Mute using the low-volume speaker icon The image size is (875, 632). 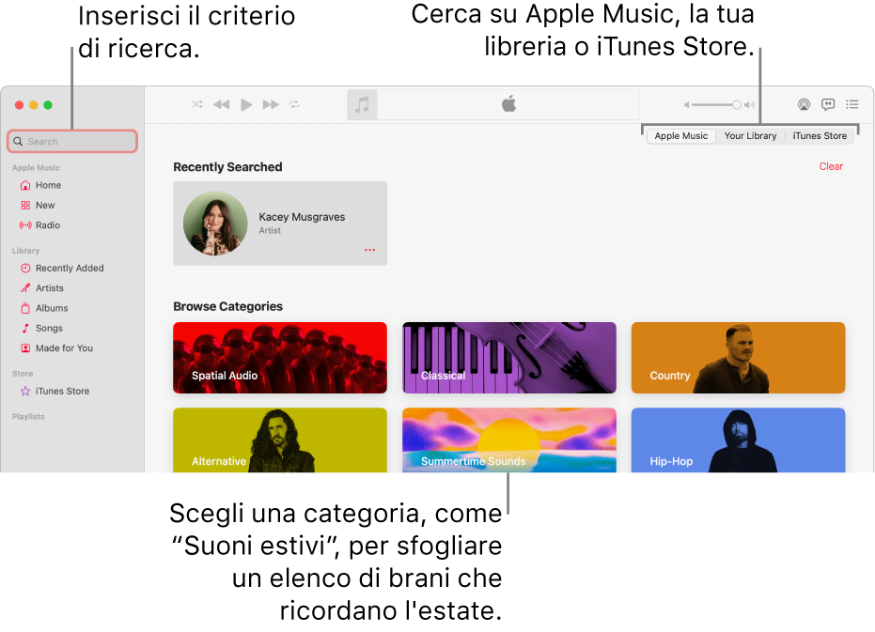click(x=686, y=104)
